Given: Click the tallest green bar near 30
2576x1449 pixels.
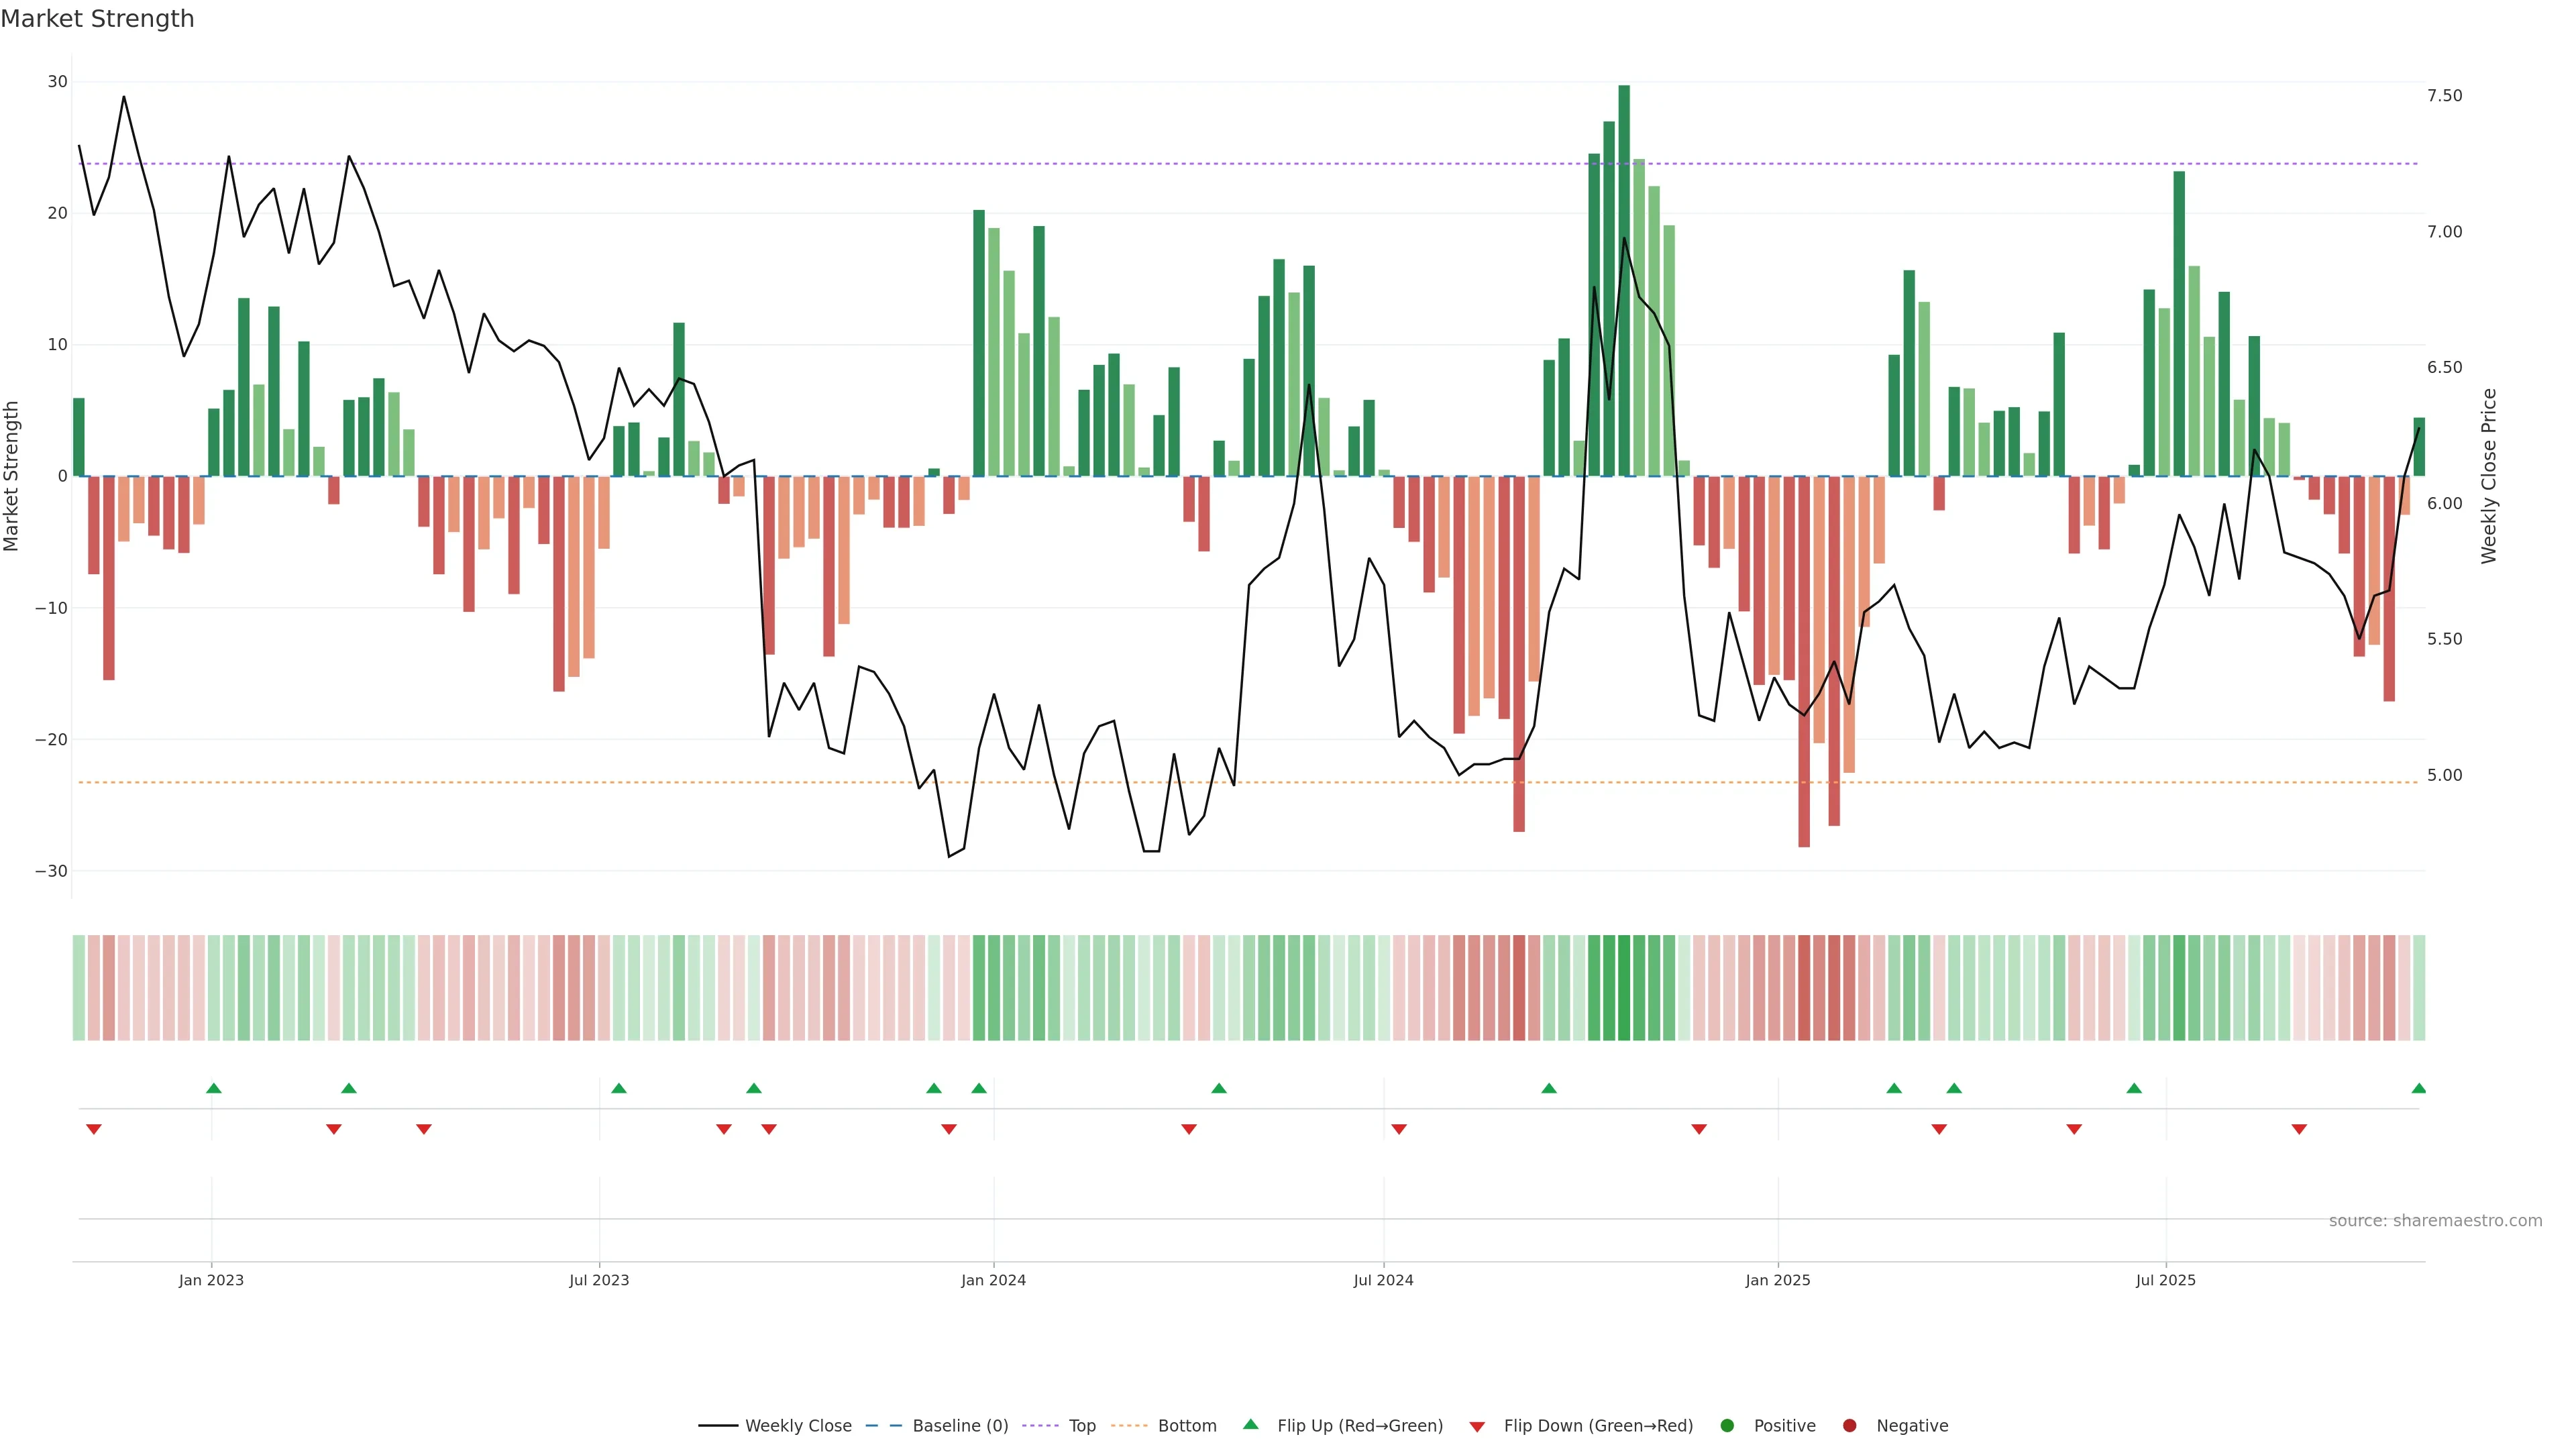Looking at the screenshot, I should (x=1624, y=280).
